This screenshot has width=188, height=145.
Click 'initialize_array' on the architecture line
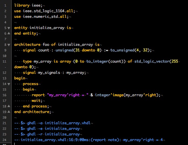75,44
